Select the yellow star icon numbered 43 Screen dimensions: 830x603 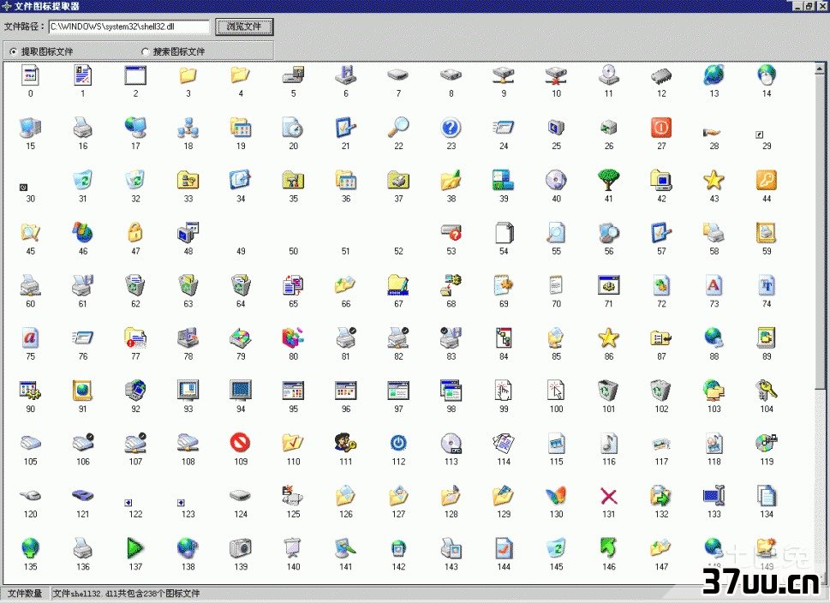click(x=714, y=180)
